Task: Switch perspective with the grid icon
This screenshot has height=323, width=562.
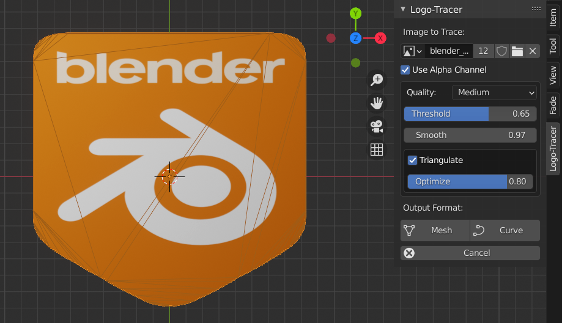Action: pyautogui.click(x=377, y=150)
